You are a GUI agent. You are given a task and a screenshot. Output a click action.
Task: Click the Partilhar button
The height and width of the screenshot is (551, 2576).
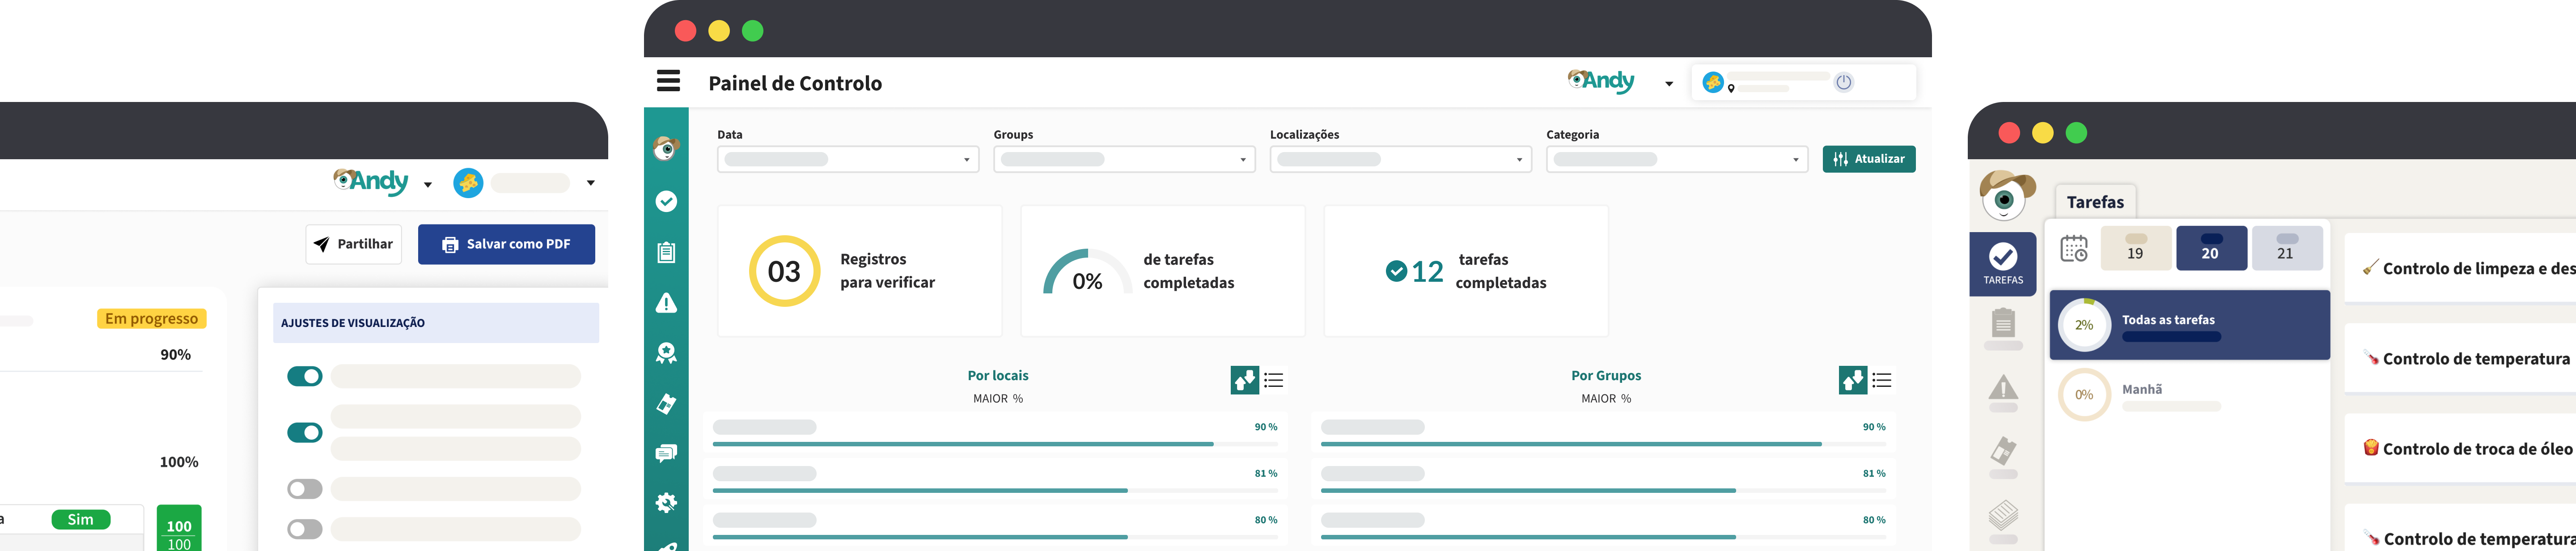[354, 244]
